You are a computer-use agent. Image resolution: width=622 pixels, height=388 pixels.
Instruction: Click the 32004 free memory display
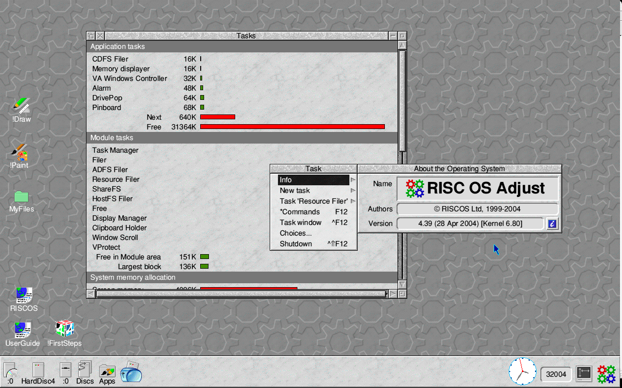555,373
